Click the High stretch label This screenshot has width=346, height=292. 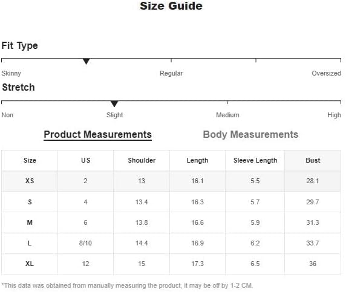pos(334,115)
